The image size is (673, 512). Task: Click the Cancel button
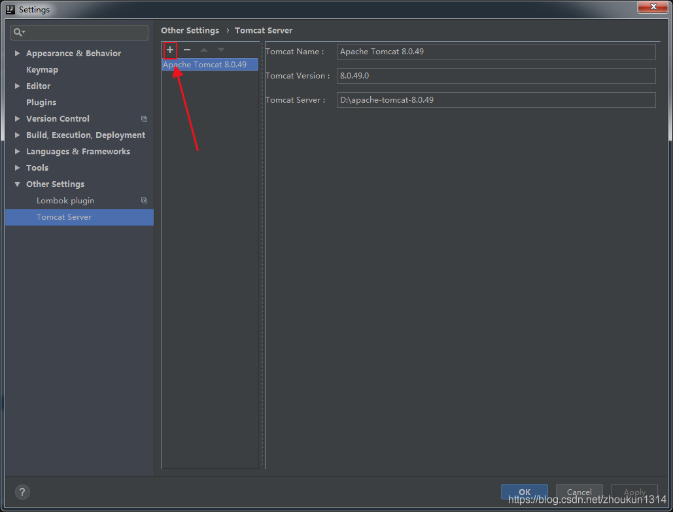[579, 492]
